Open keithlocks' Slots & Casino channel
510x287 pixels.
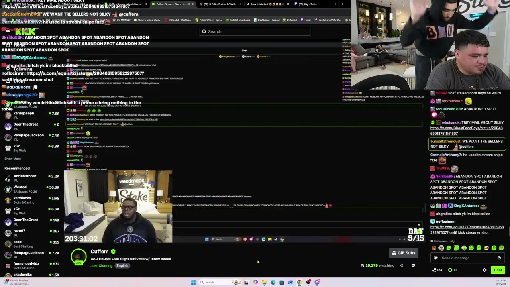[32, 200]
